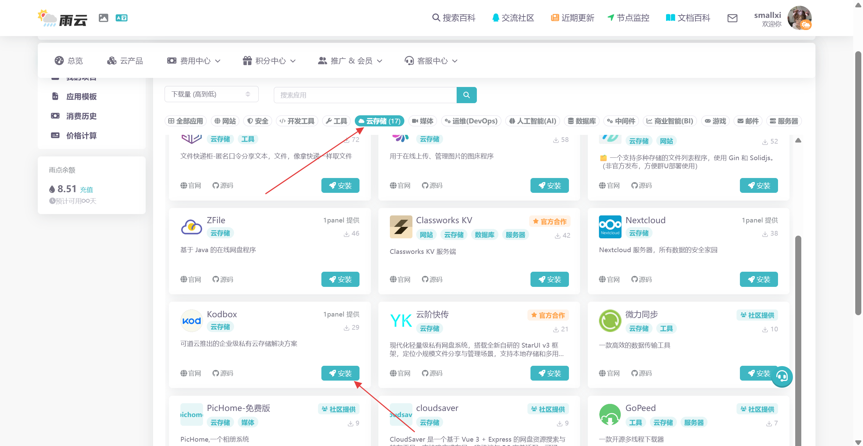Image resolution: width=863 pixels, height=446 pixels.
Task: Click the mail envelope icon in header
Action: click(x=732, y=18)
